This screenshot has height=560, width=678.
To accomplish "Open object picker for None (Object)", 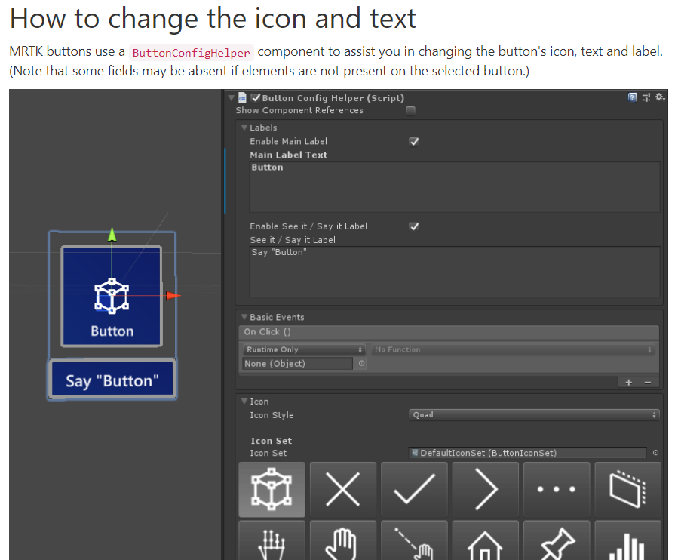I will (361, 364).
